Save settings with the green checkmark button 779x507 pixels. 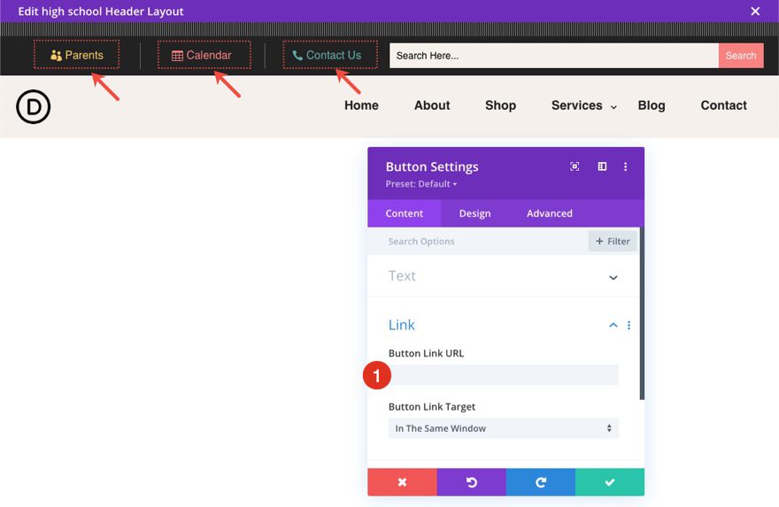(609, 482)
